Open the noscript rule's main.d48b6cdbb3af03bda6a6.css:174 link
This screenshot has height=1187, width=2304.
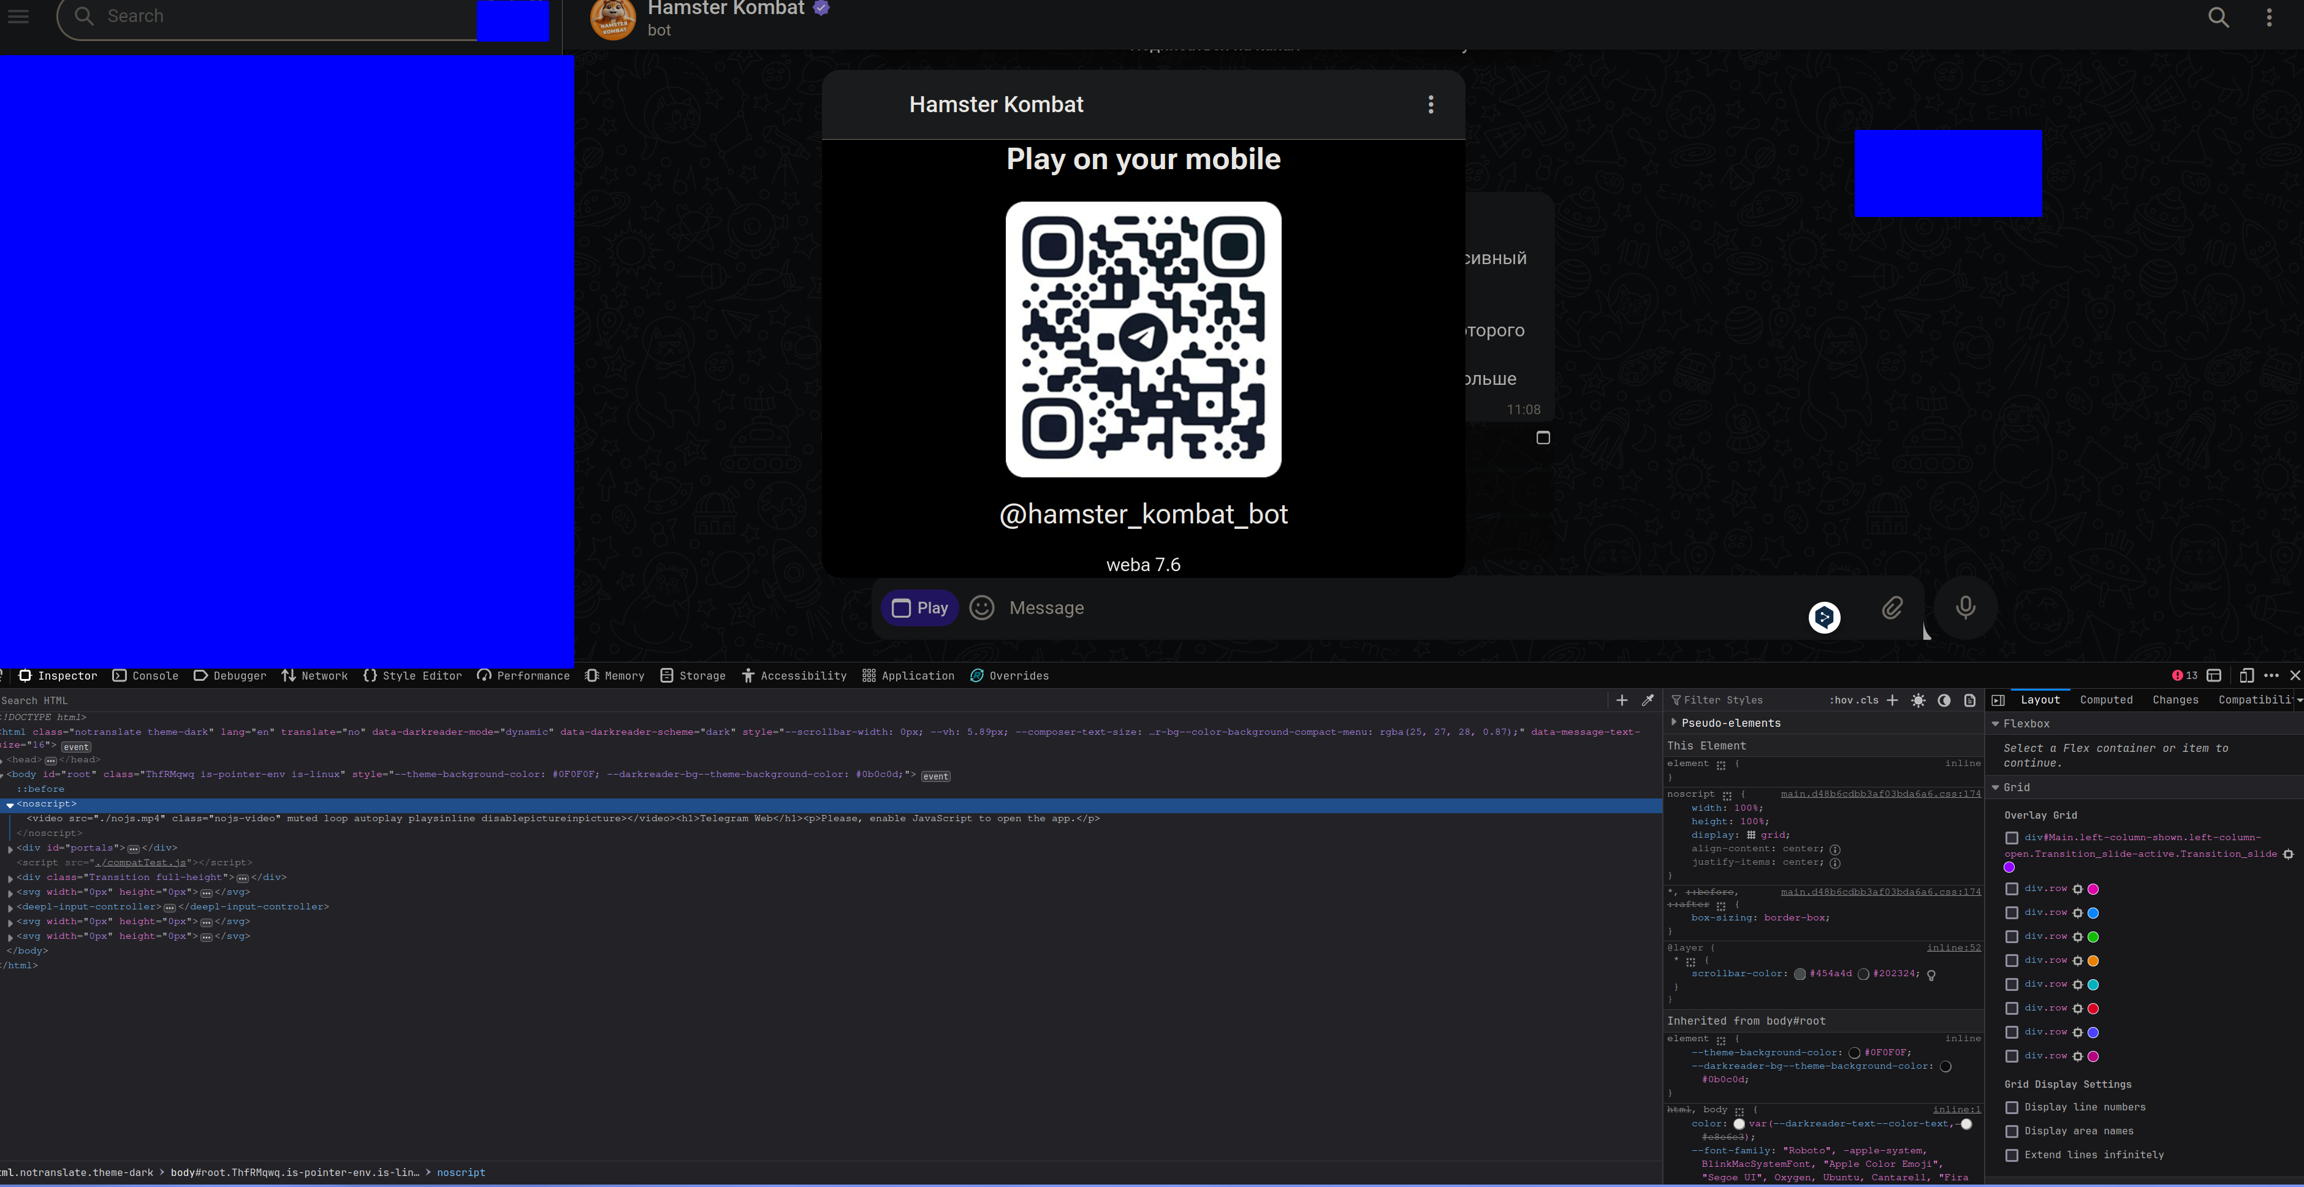pos(1880,794)
